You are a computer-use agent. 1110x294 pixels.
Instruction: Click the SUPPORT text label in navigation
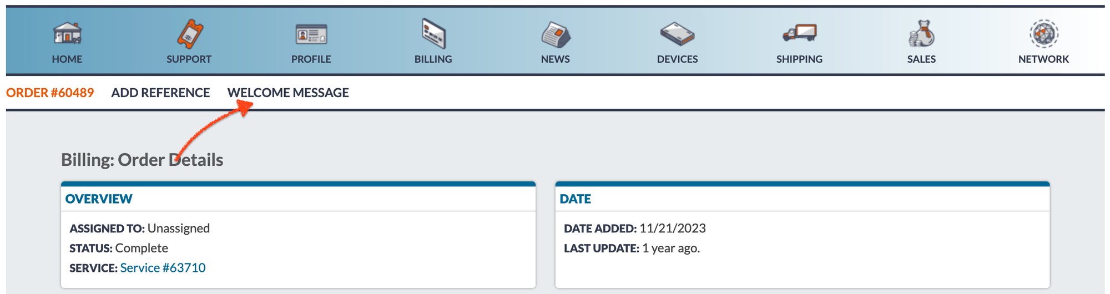pyautogui.click(x=189, y=59)
